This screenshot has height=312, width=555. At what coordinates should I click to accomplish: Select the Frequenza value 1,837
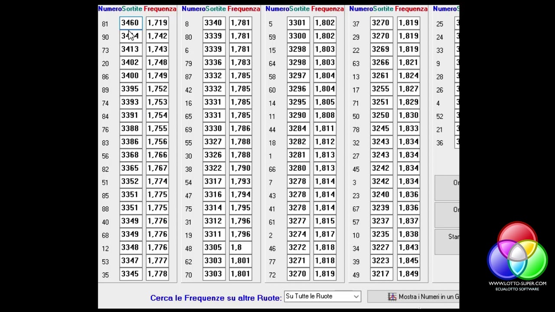(408, 221)
